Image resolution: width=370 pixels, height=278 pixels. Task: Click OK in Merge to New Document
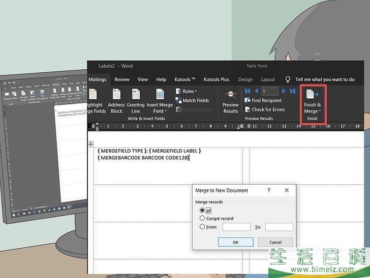236,242
